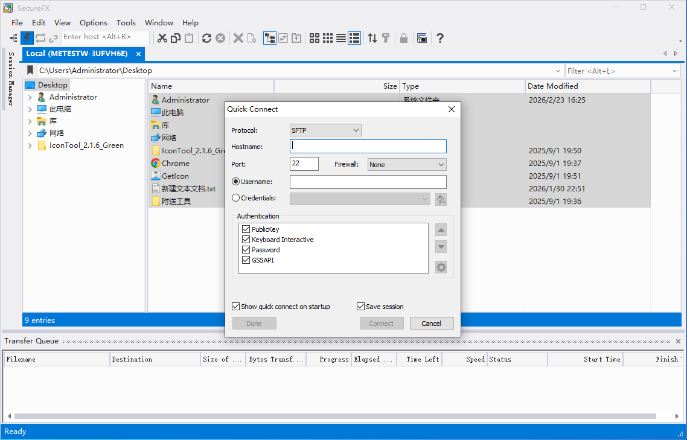The image size is (687, 440).
Task: Expand the IconTool_2.1.6_Green tree folder
Action: coord(30,145)
